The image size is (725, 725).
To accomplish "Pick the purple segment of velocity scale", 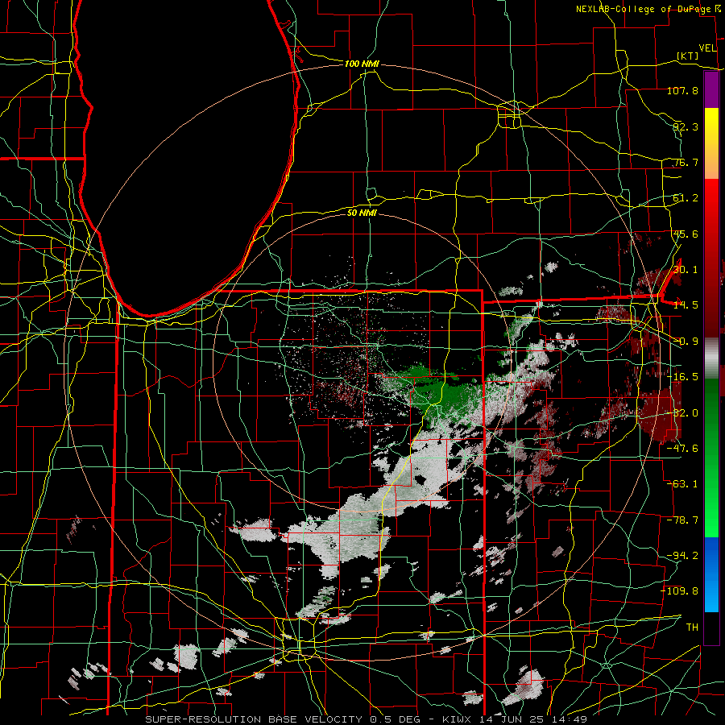I will point(711,89).
